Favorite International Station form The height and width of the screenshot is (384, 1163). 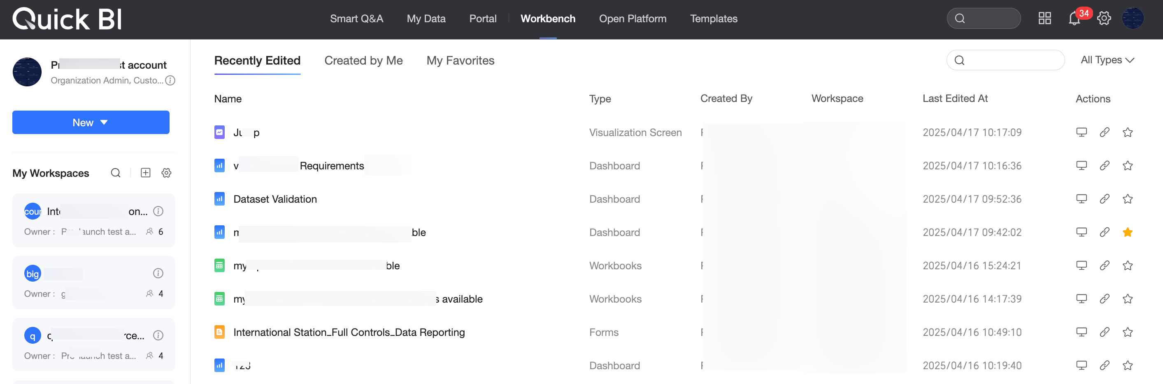(1127, 332)
